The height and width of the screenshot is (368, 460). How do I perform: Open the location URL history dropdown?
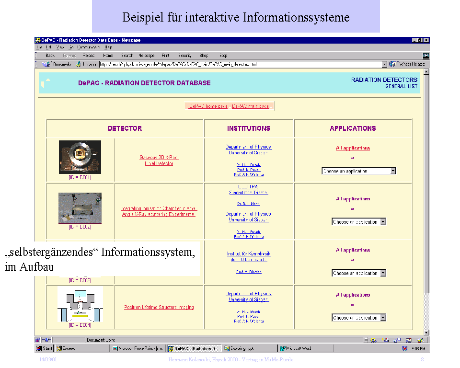pyautogui.click(x=385, y=64)
